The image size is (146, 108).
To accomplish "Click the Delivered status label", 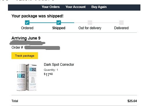I will (121, 28).
